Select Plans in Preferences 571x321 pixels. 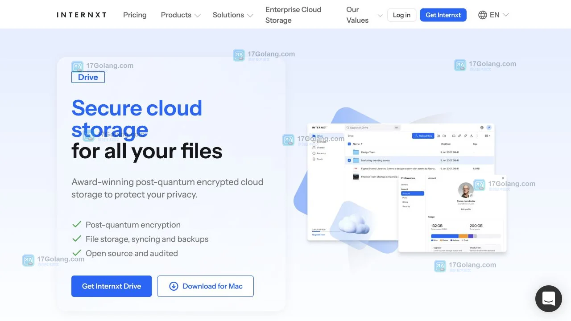[x=405, y=198]
